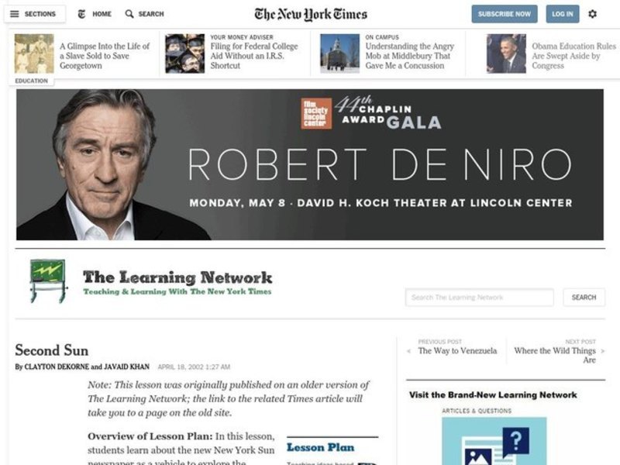Click the Education section tab label
This screenshot has height=465, width=620.
click(x=31, y=81)
